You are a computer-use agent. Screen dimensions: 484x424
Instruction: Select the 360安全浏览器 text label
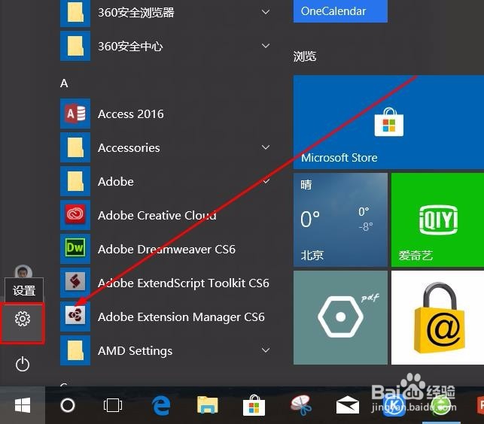pyautogui.click(x=136, y=13)
